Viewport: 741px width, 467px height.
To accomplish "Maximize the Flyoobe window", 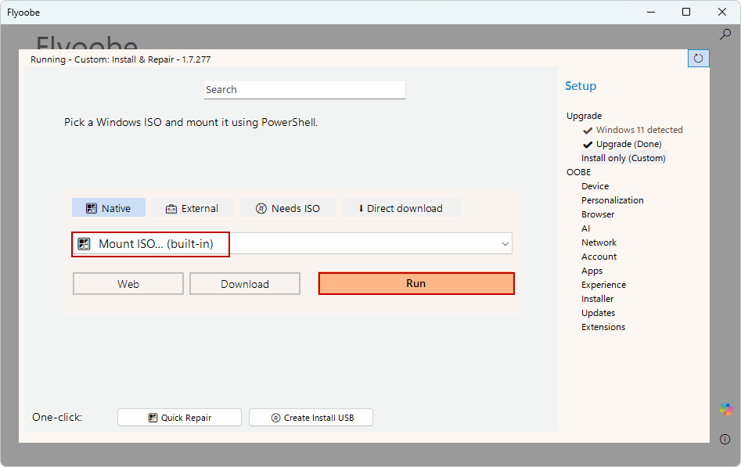I will click(x=686, y=12).
